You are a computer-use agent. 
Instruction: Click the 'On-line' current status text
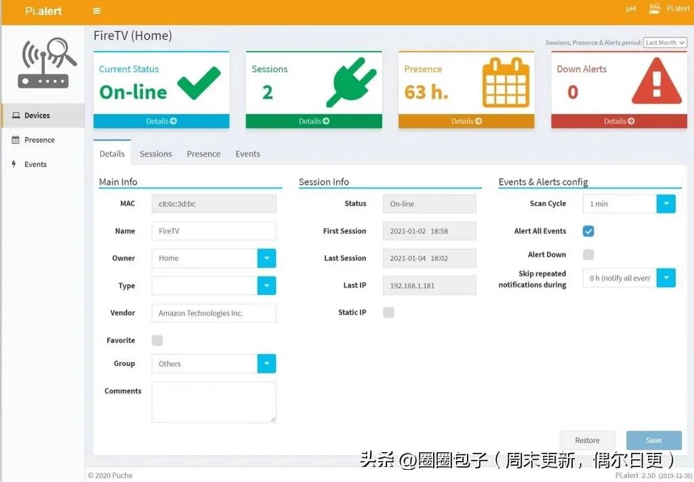pos(134,92)
